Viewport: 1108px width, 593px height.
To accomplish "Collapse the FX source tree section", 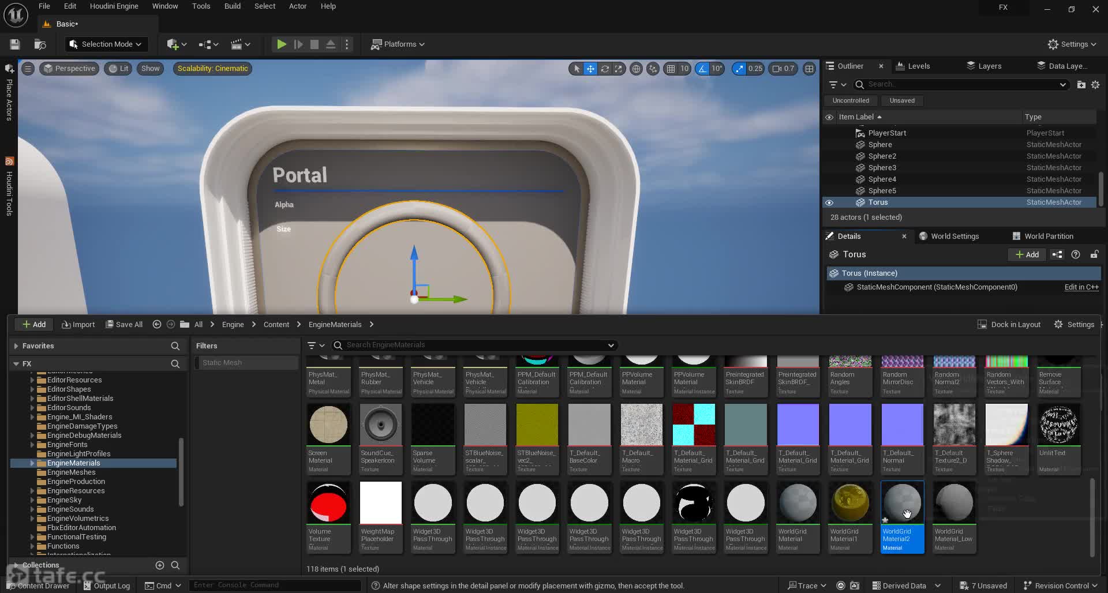I will tap(16, 364).
